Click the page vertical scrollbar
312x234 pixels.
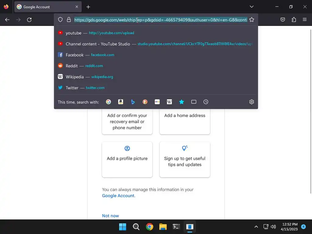311,112
